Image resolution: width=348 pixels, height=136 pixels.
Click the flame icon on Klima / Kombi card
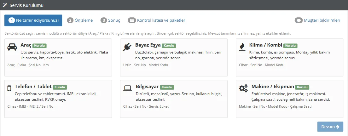coord(242,47)
